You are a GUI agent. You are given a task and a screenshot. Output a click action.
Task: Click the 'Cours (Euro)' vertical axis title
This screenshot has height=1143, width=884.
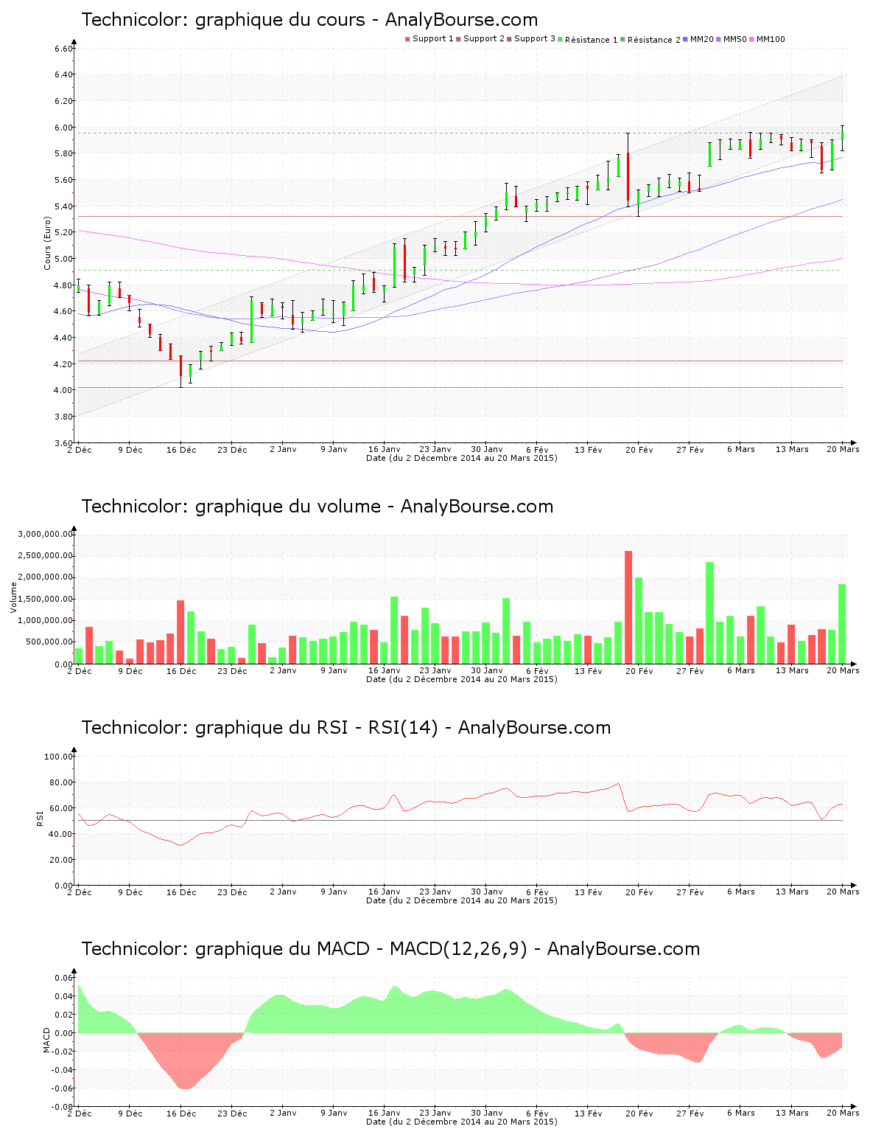tap(48, 243)
